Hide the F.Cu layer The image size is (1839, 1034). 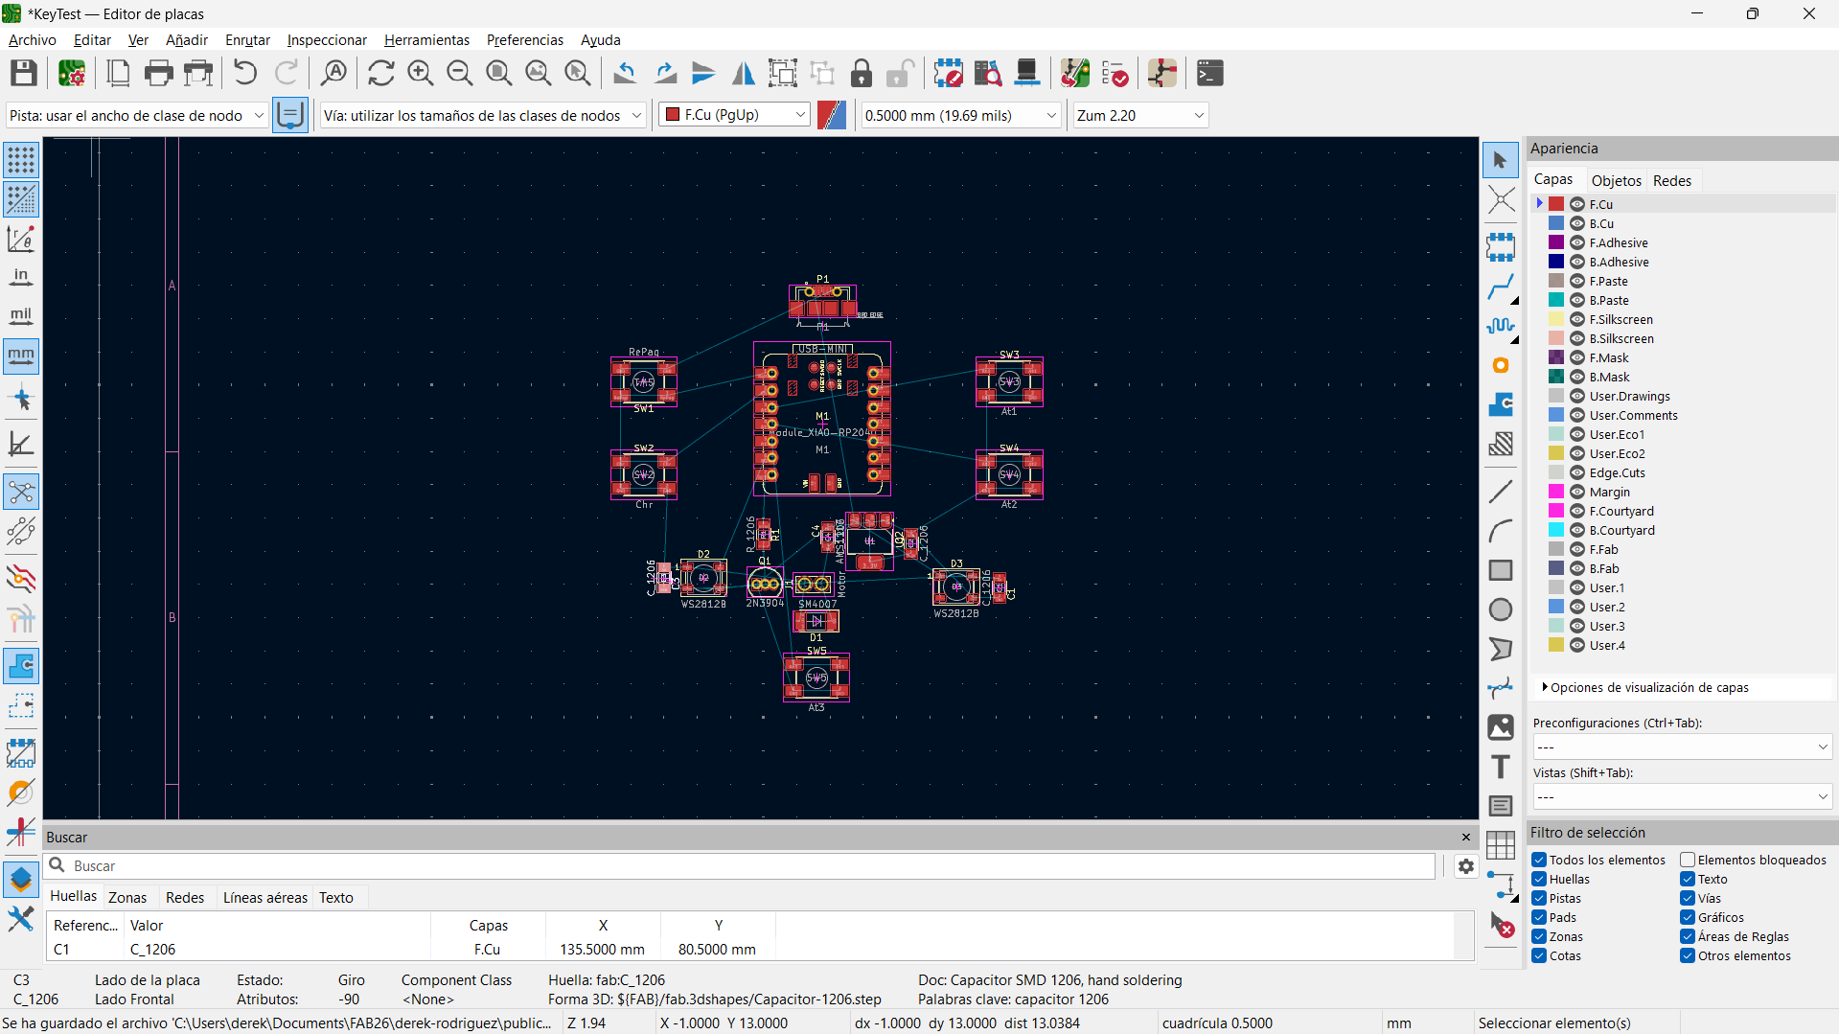click(1577, 204)
